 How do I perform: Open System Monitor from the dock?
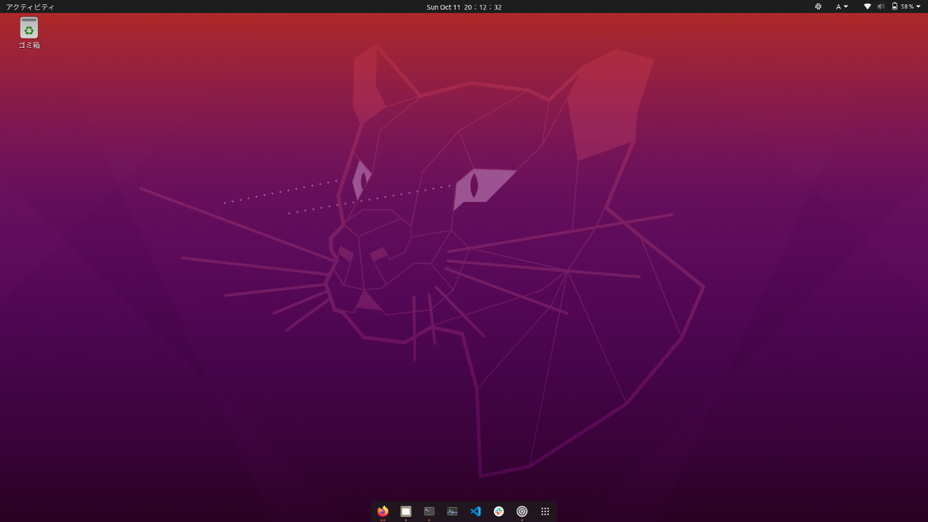pos(452,511)
